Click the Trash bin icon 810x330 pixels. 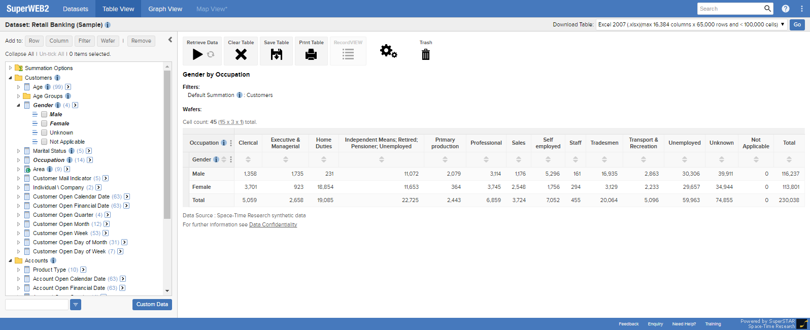(426, 54)
